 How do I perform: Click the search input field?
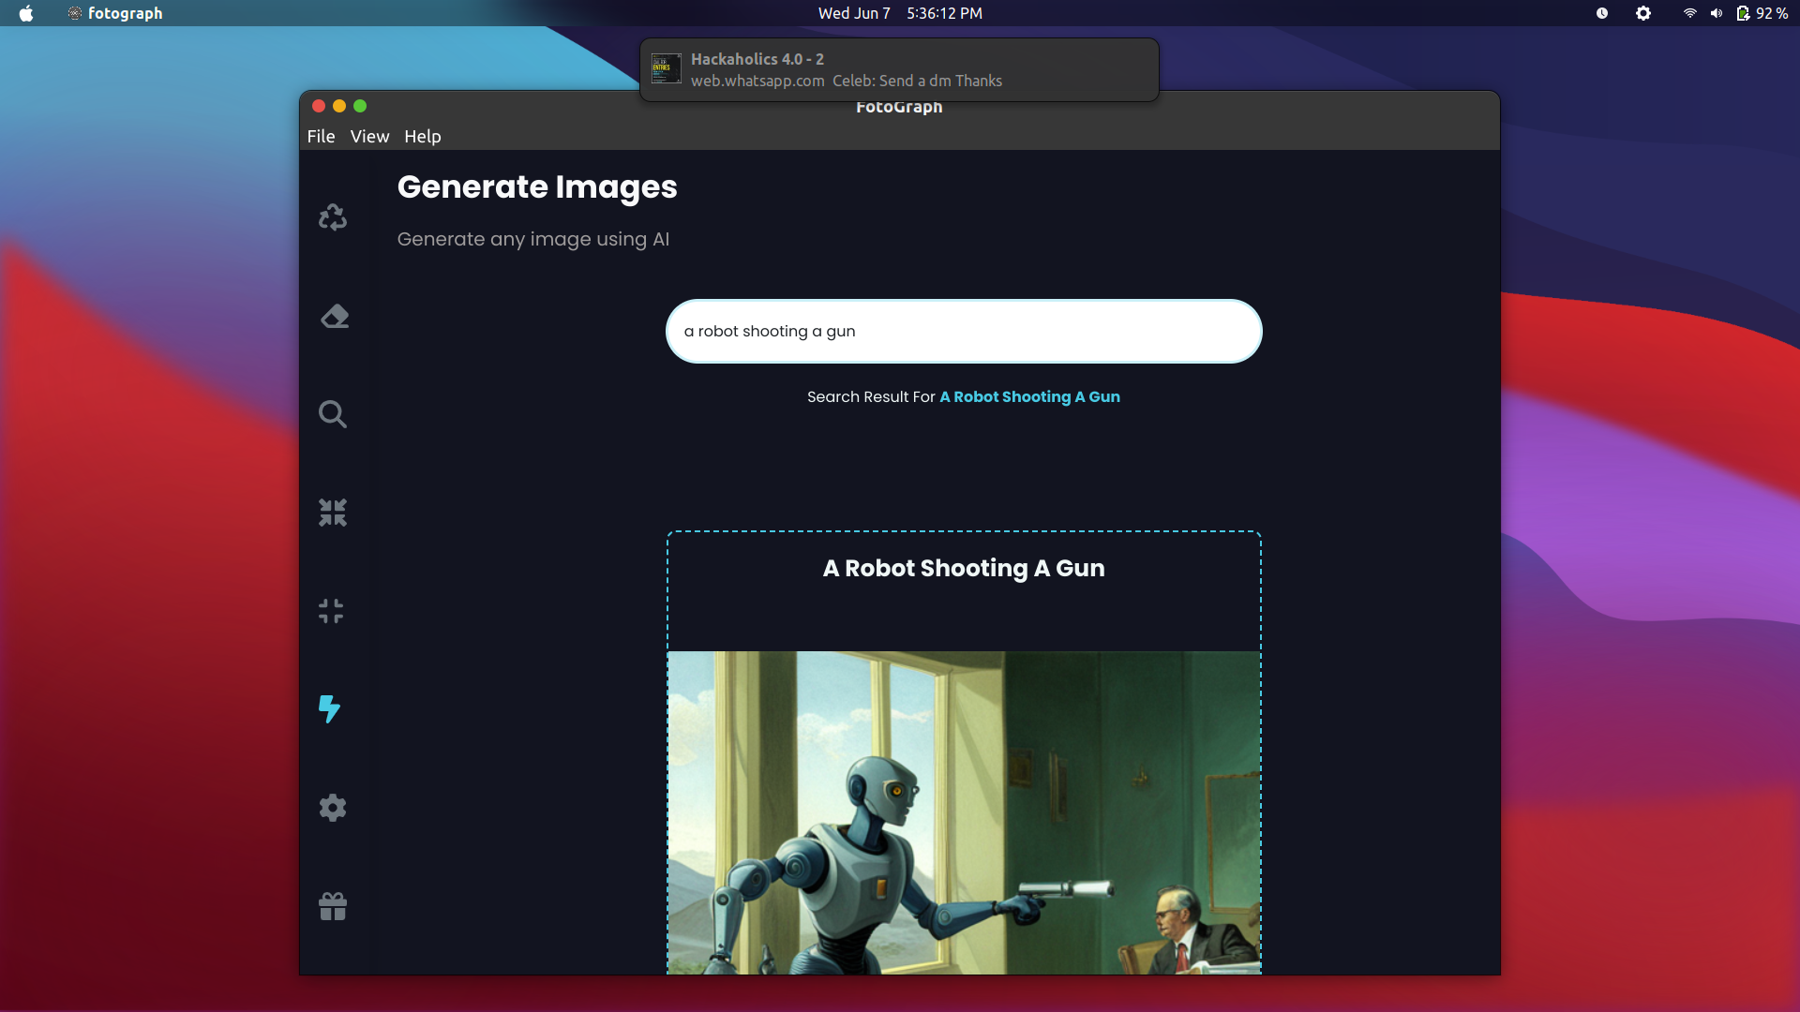pyautogui.click(x=963, y=330)
